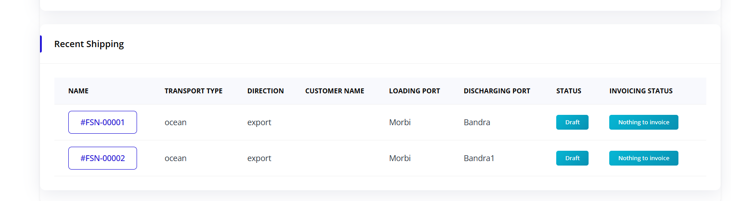This screenshot has width=731, height=201.
Task: Click the DIRECTION column header
Action: pos(265,91)
